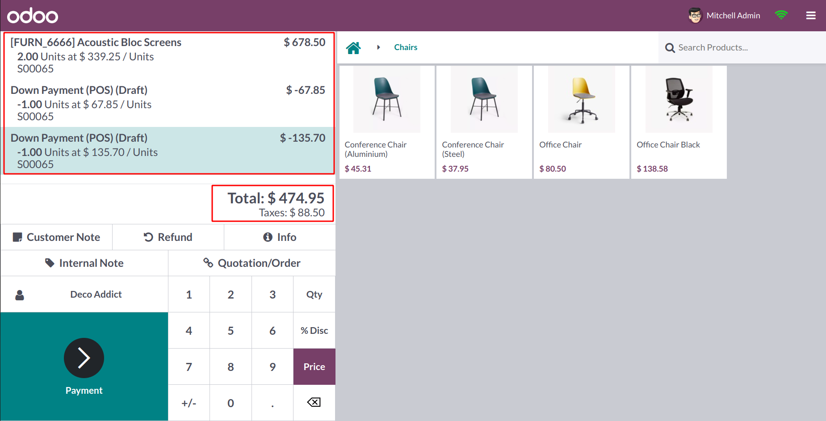The width and height of the screenshot is (826, 421).
Task: Toggle the Price numpad mode
Action: (314, 366)
